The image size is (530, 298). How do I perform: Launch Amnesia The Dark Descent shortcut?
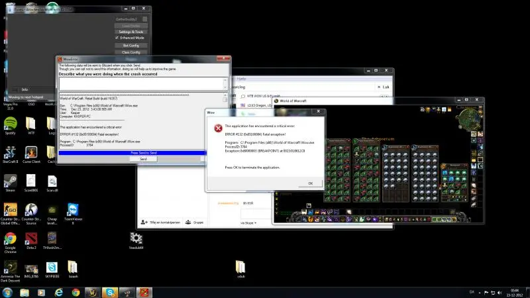(10, 271)
